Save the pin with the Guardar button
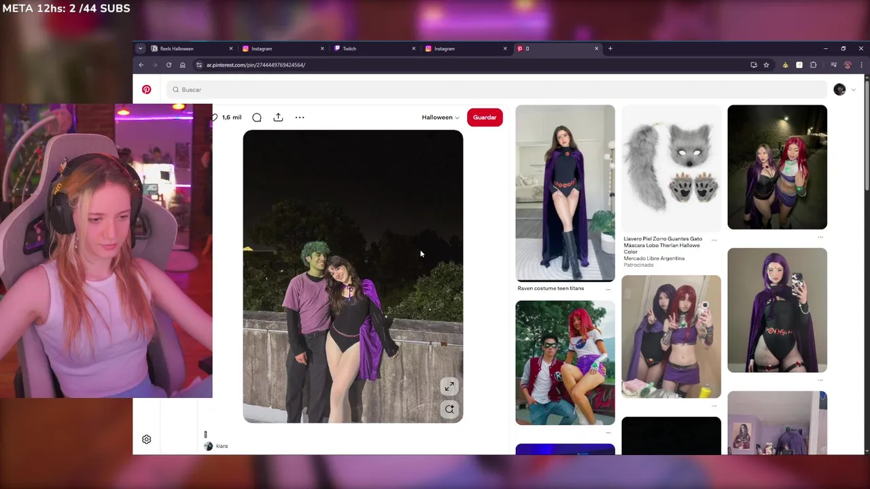Viewport: 870px width, 489px height. (x=485, y=117)
